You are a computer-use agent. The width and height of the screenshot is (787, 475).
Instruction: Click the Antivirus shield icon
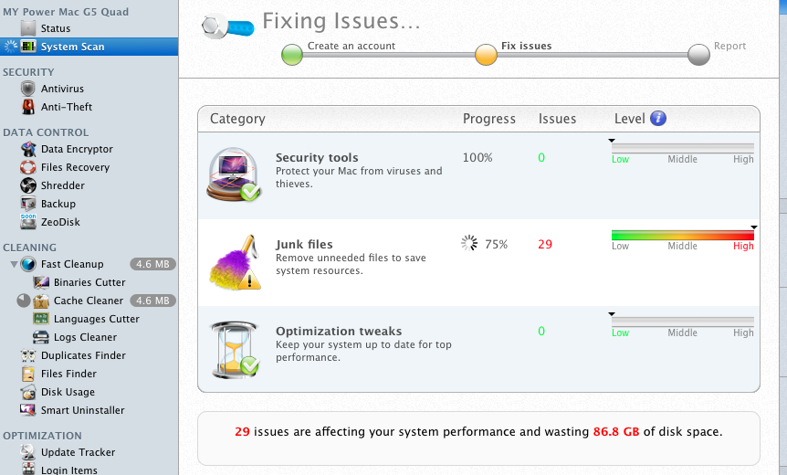pos(26,89)
